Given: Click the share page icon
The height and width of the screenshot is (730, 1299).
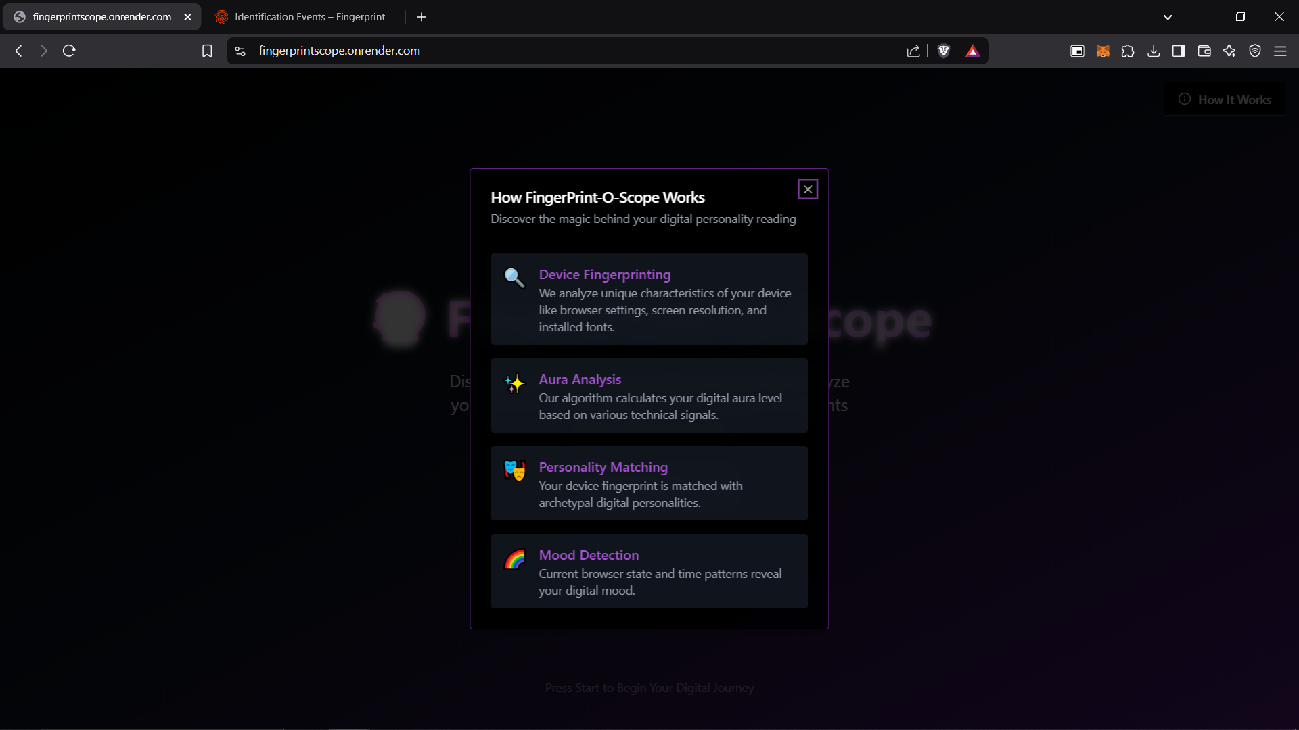Looking at the screenshot, I should point(913,51).
